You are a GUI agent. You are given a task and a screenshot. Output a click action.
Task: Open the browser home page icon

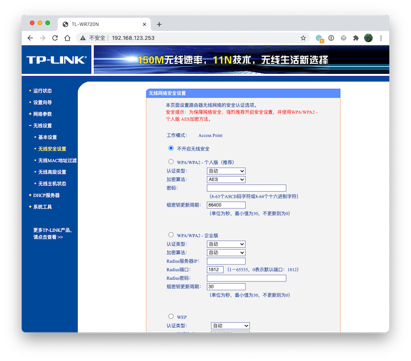pyautogui.click(x=67, y=38)
